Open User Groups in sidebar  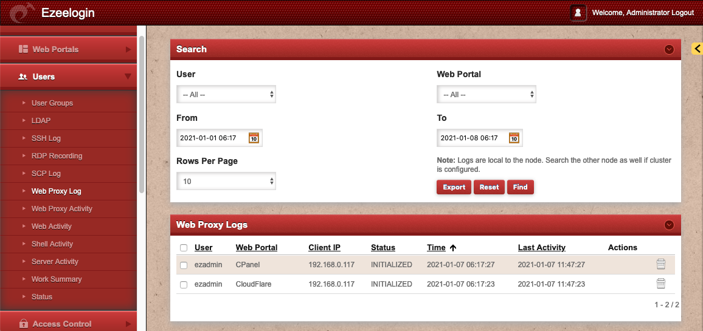click(x=52, y=103)
